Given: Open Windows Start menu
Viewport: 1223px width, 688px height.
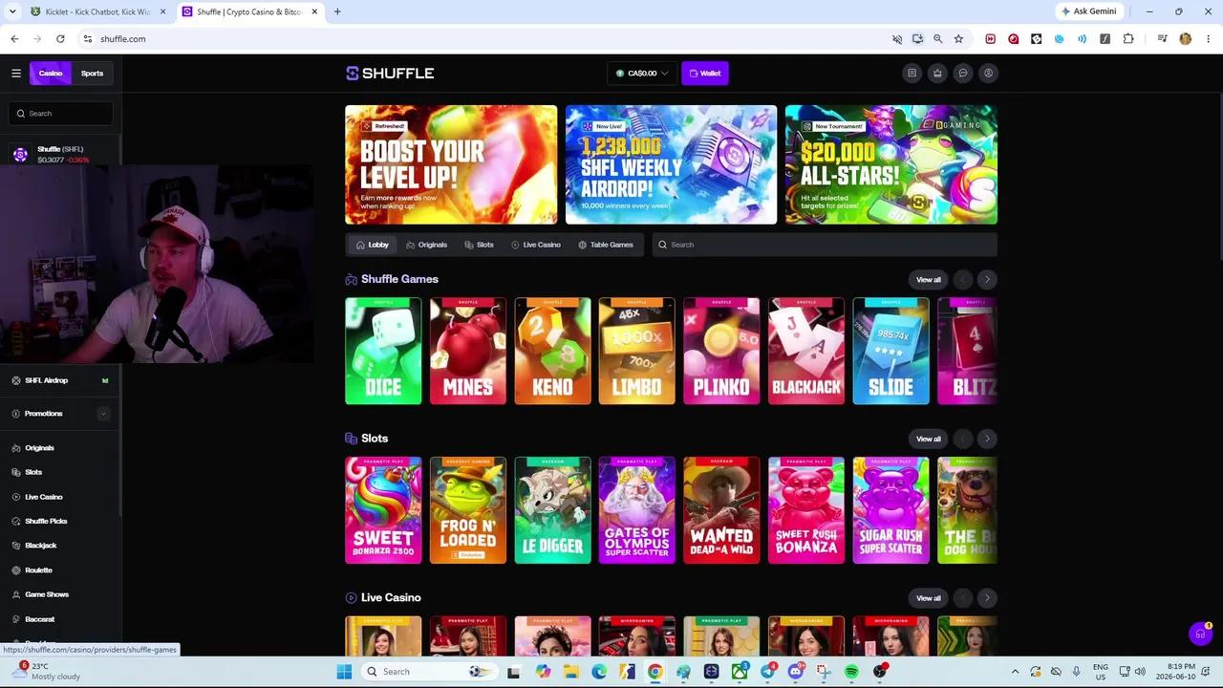Looking at the screenshot, I should coord(344,672).
